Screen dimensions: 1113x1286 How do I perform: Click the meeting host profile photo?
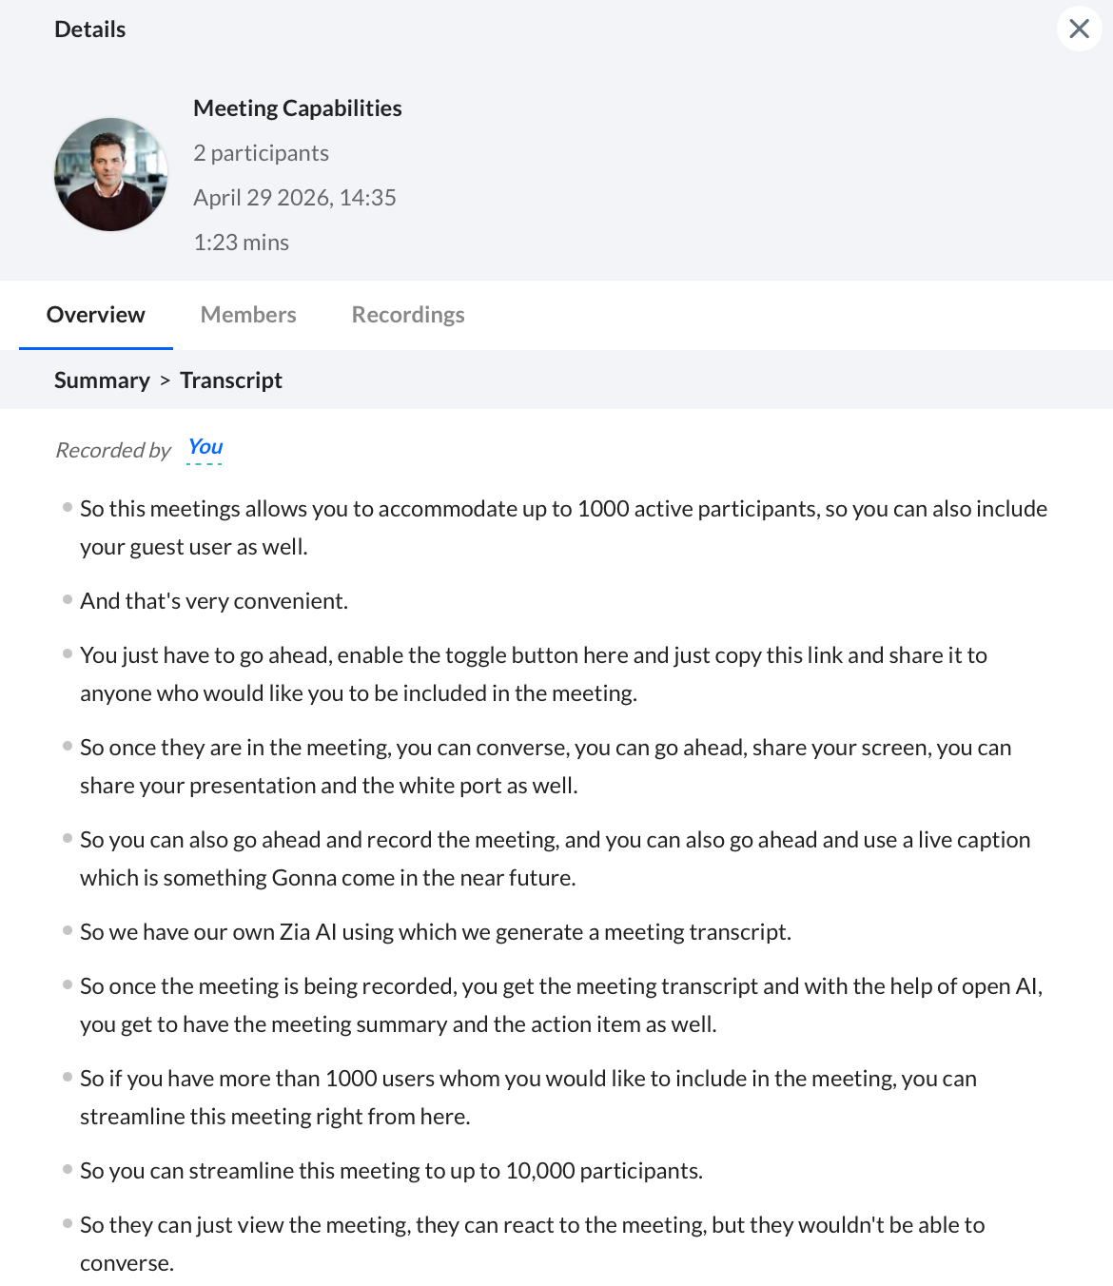[111, 174]
